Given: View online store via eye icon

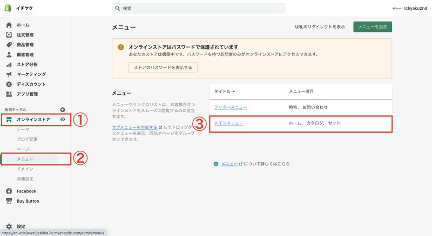Looking at the screenshot, I should 63,120.
